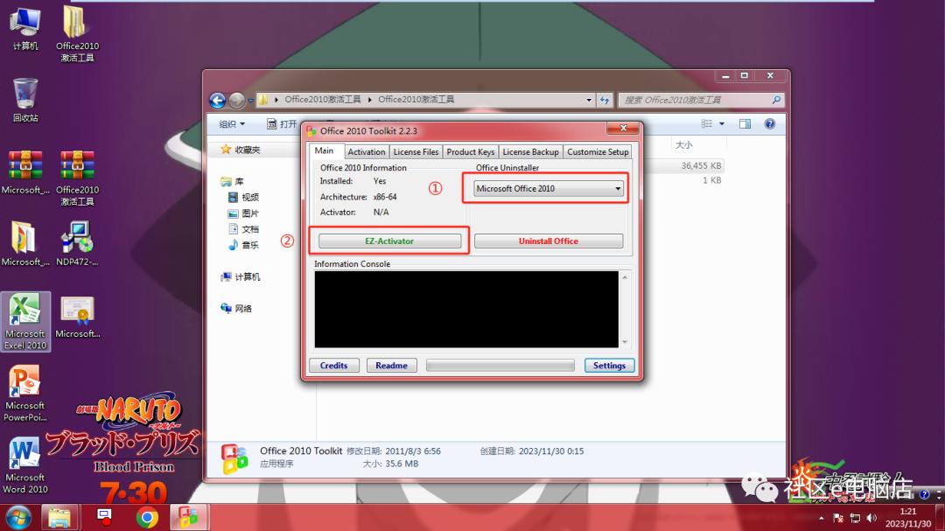
Task: Open the License Backup tab
Action: pos(530,152)
